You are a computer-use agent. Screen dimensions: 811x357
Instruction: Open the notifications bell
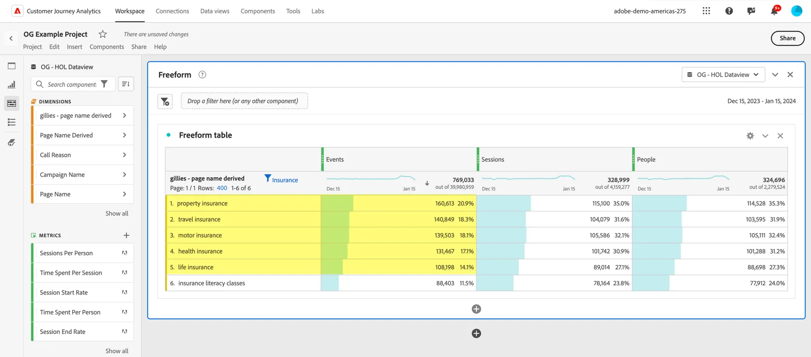(774, 11)
